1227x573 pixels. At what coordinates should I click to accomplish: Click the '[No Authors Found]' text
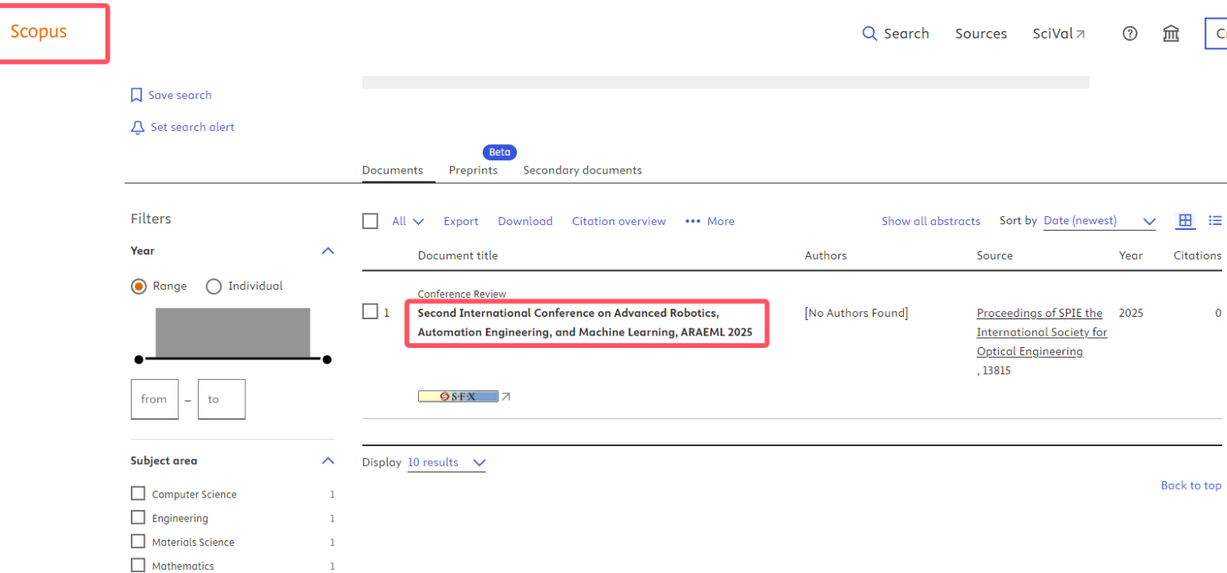tap(856, 313)
